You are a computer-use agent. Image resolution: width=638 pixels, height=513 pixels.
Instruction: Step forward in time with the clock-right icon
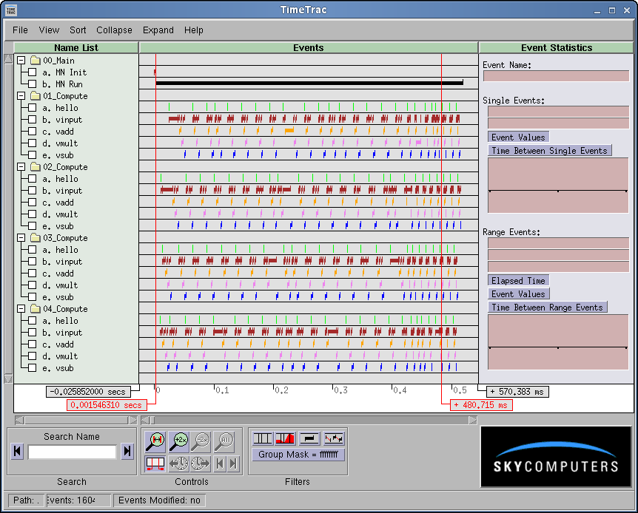[x=200, y=463]
